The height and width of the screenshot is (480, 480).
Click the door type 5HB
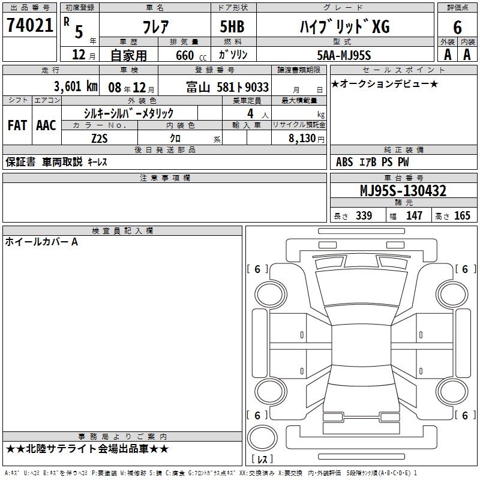coord(232,26)
